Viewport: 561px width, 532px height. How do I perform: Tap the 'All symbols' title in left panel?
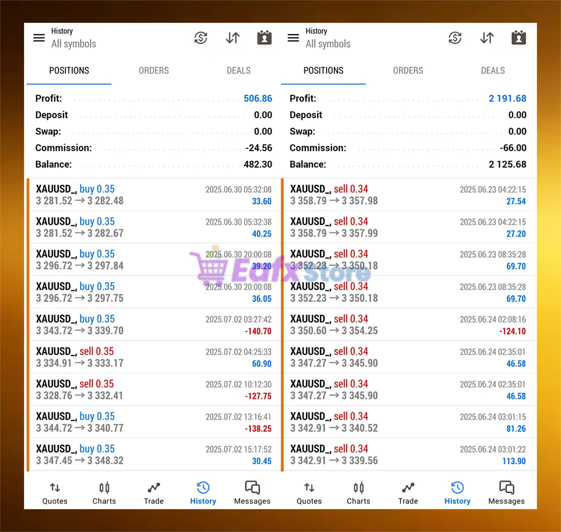pyautogui.click(x=74, y=44)
